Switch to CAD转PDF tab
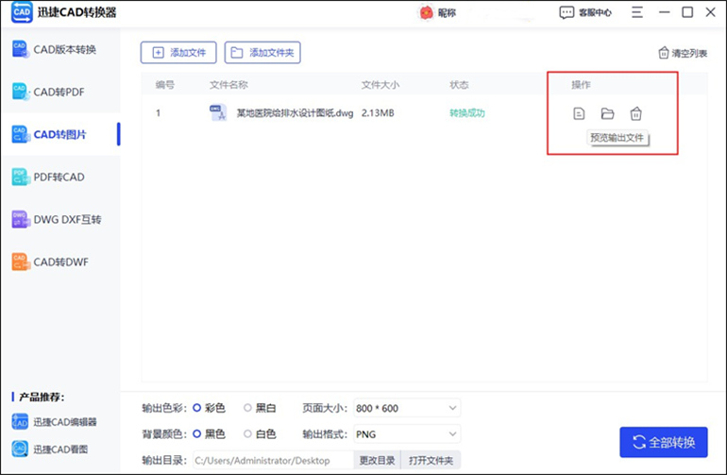This screenshot has height=475, width=727. (x=60, y=92)
